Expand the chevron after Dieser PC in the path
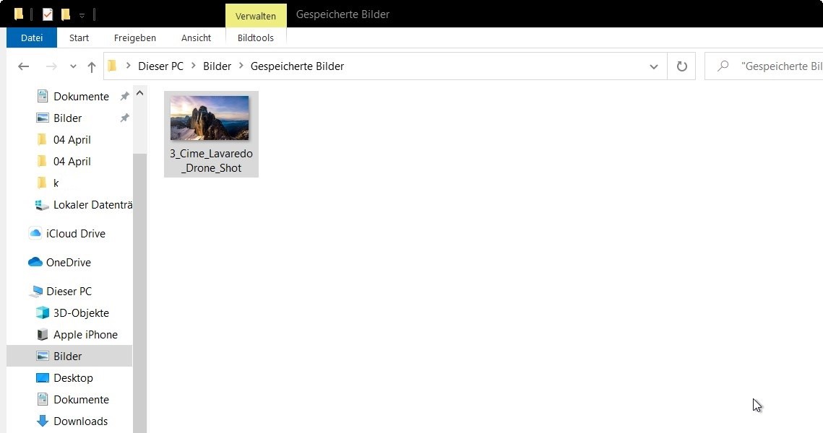 193,66
